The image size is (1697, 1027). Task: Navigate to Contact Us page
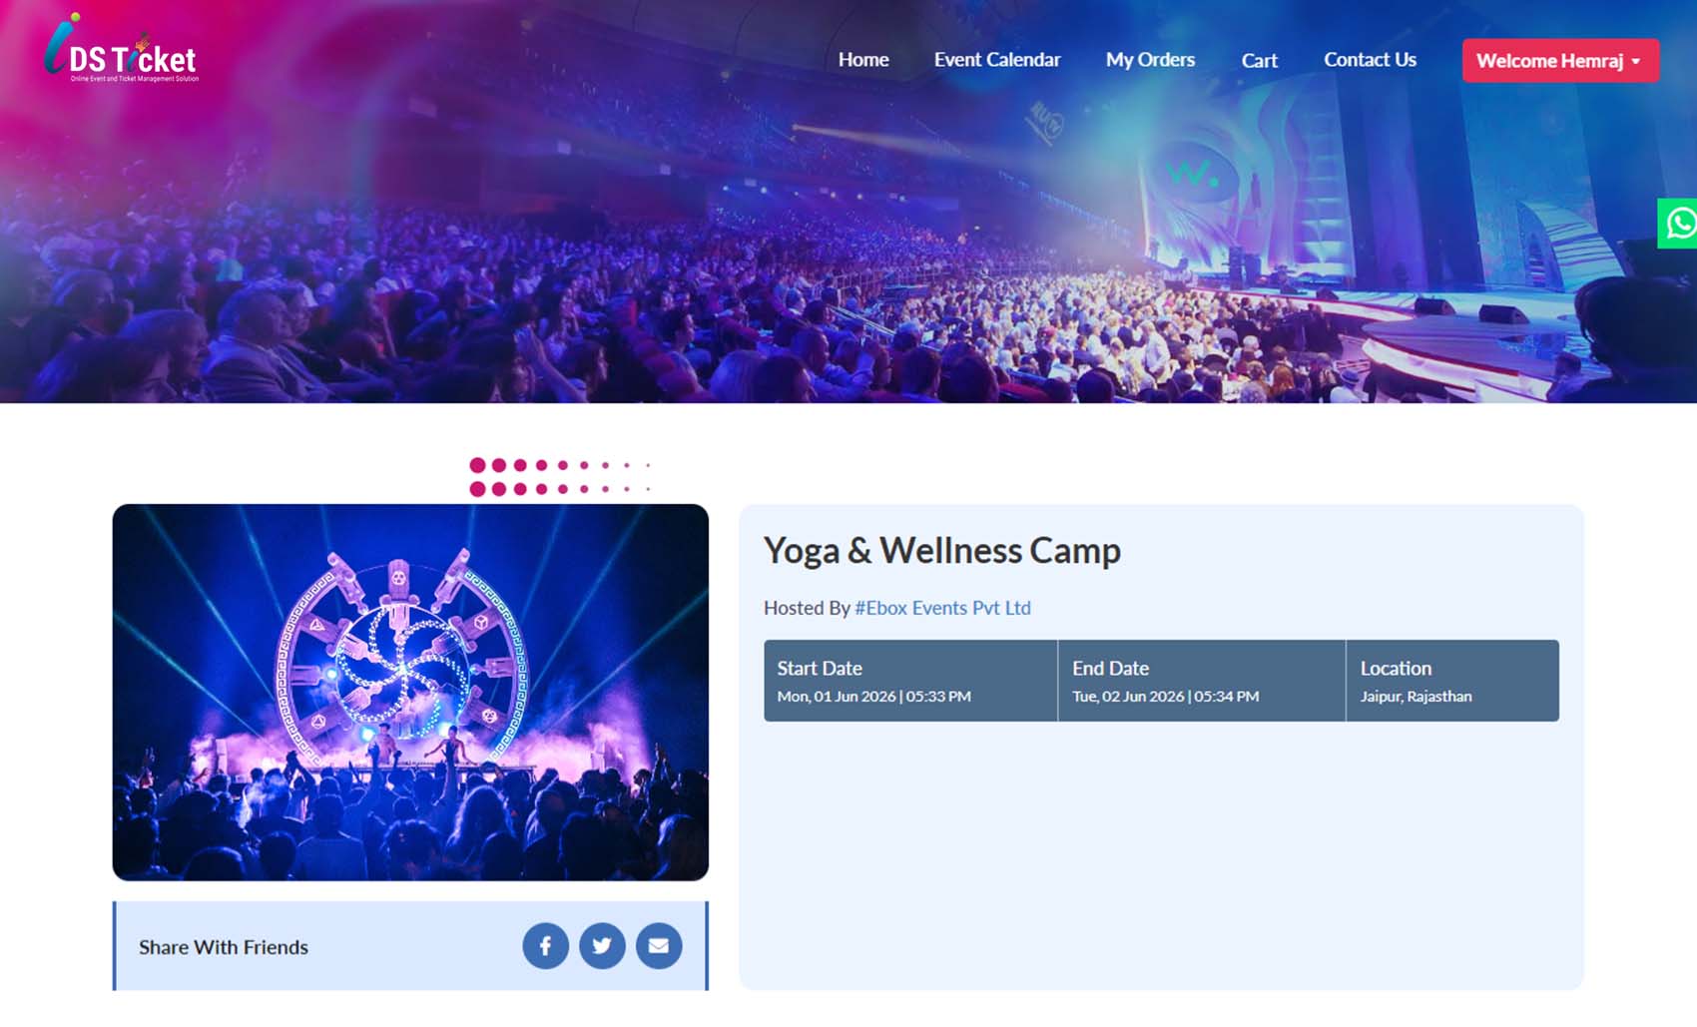[x=1370, y=60]
